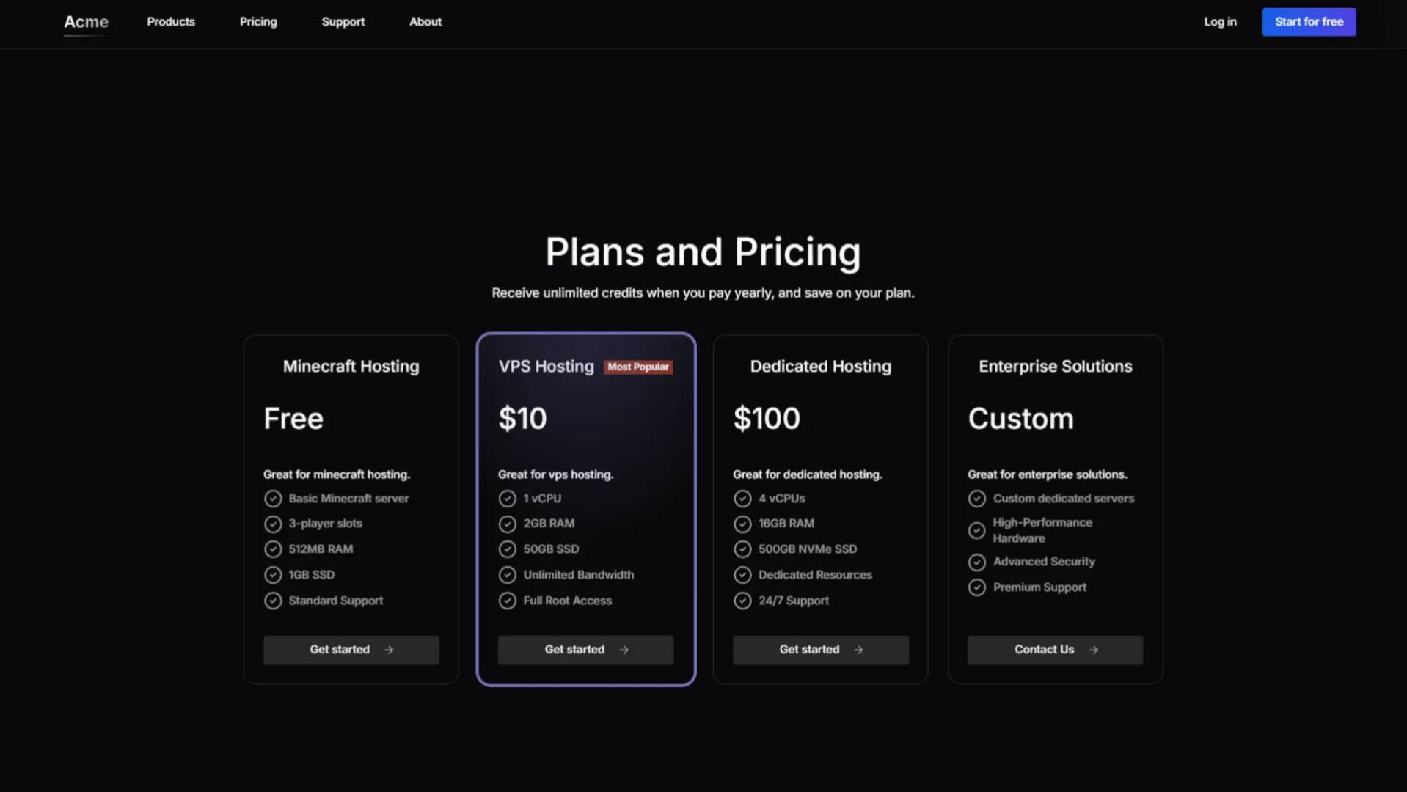Get started with Minecraft Hosting
This screenshot has height=792, width=1407.
[351, 650]
